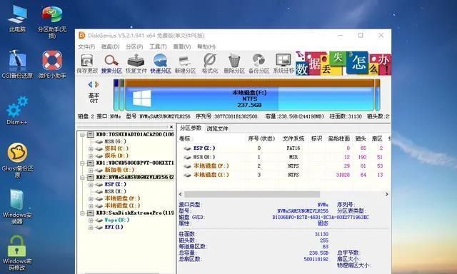The image size is (457, 274).
Task: Click the Delete Partition (删除分区) icon
Action: point(234,64)
